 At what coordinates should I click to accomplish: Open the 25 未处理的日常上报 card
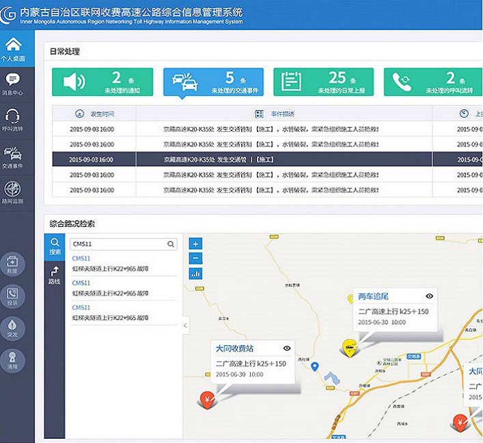click(323, 82)
